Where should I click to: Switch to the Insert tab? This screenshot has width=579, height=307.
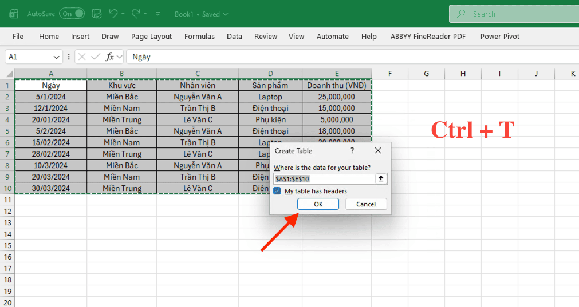[80, 37]
